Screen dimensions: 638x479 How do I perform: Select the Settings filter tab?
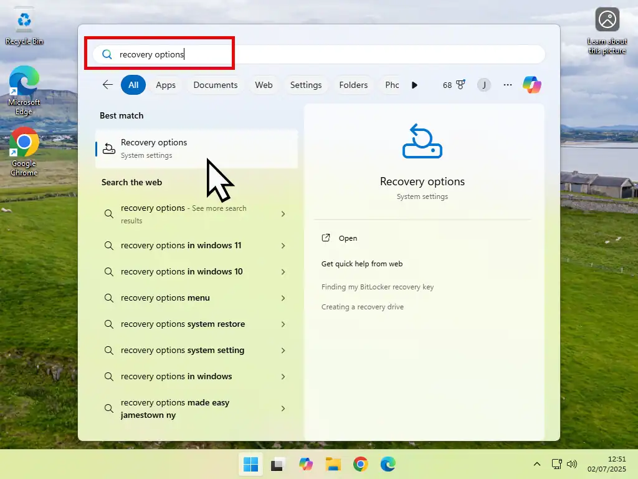306,85
